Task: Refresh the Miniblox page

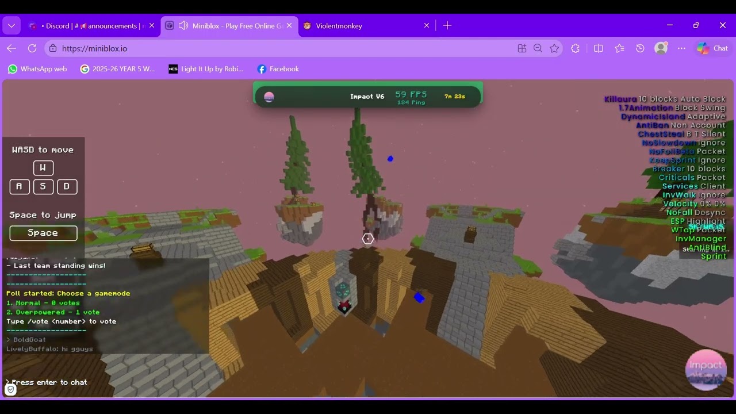Action: [x=32, y=48]
